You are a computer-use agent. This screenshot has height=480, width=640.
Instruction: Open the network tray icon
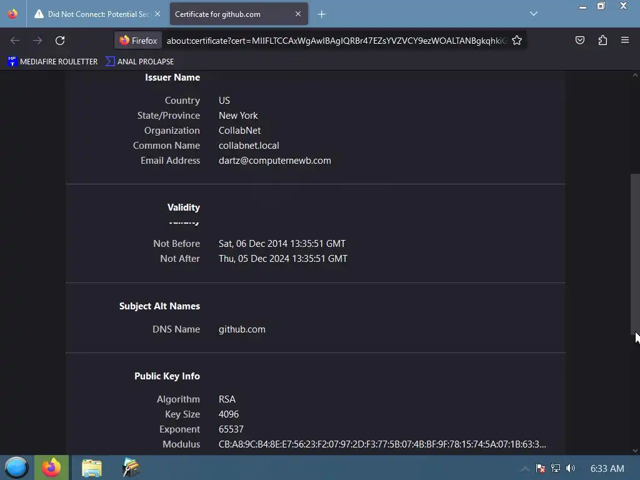point(556,468)
